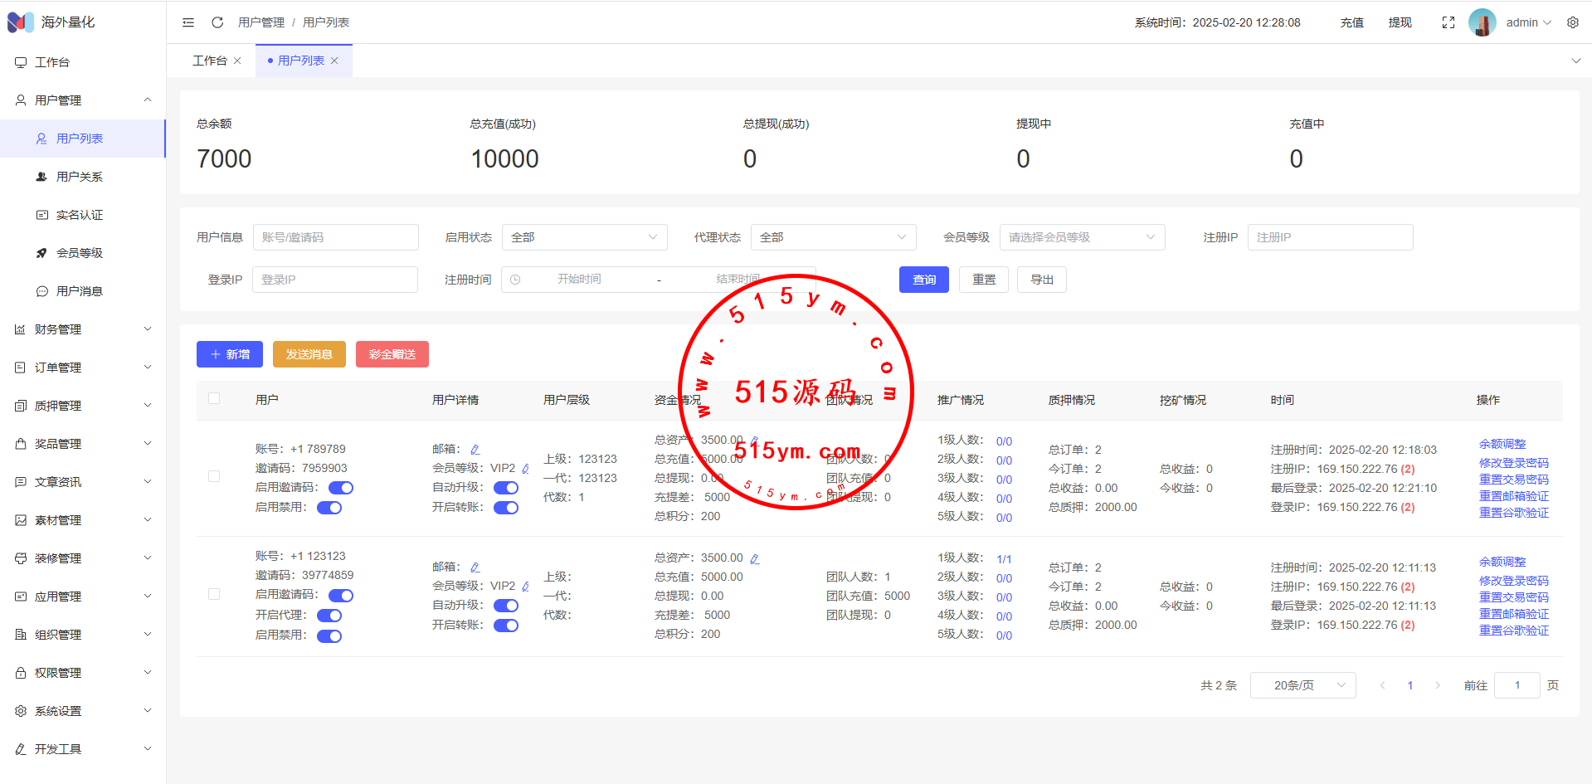Image resolution: width=1592 pixels, height=784 pixels.
Task: Click the blue 查询 button
Action: (x=923, y=280)
